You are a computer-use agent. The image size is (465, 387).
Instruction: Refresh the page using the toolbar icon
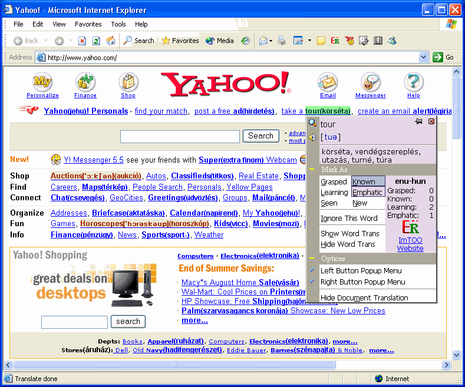point(96,41)
